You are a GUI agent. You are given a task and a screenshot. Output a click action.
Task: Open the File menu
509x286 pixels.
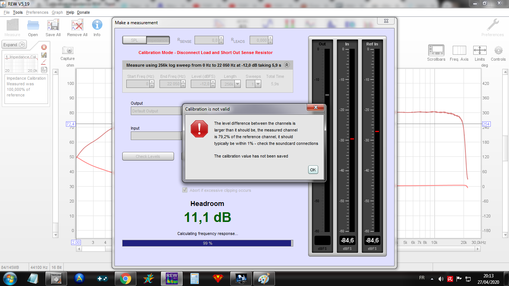tap(7, 12)
